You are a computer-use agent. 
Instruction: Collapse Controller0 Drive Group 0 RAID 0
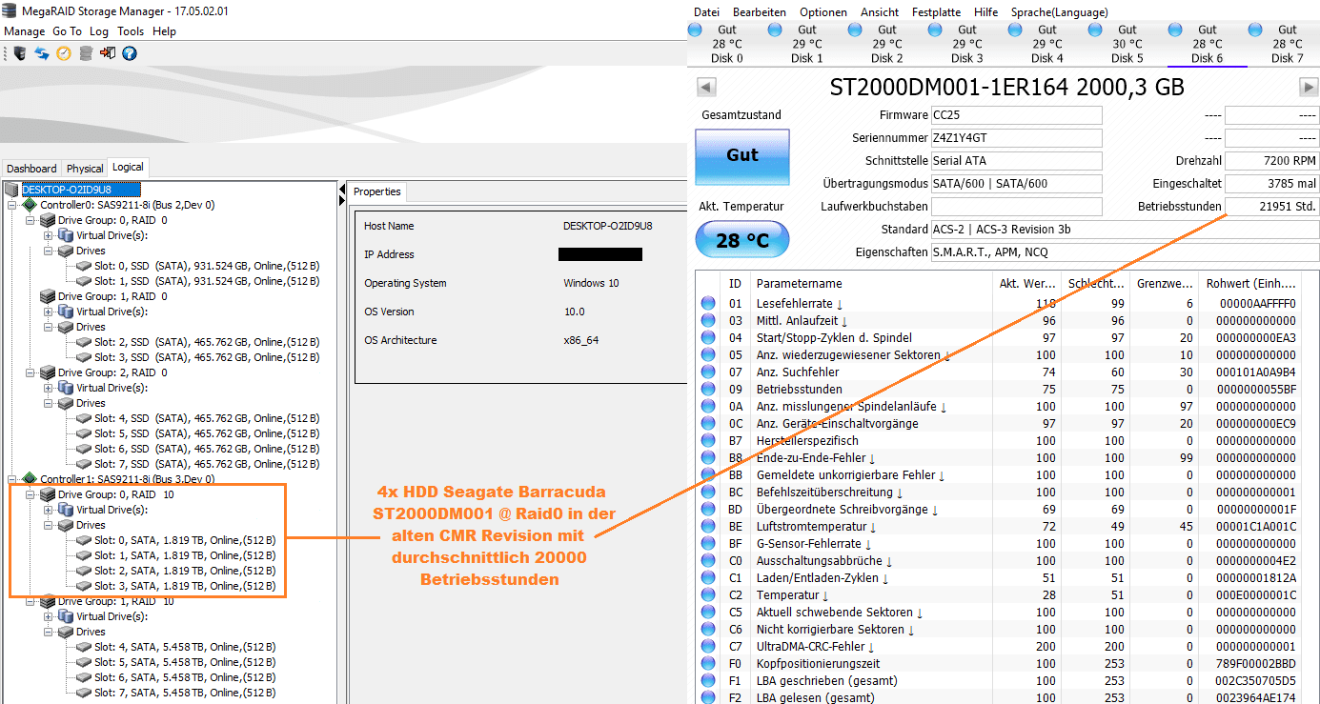(x=31, y=220)
